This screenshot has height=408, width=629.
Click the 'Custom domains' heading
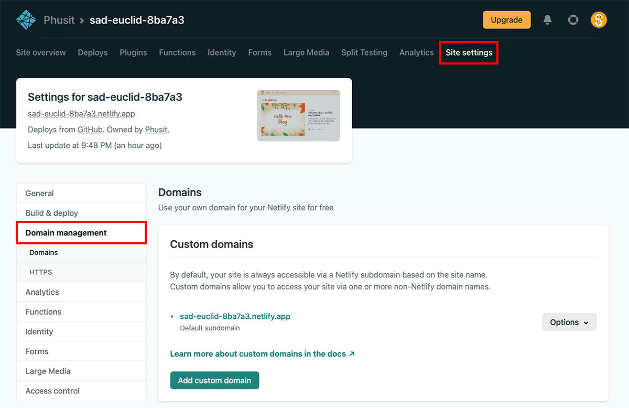212,244
